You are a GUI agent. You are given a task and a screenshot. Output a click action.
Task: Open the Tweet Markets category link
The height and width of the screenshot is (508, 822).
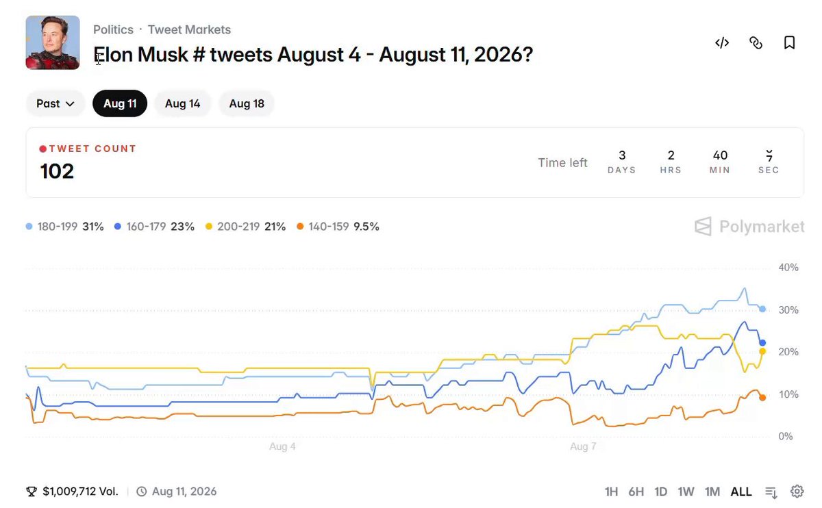coord(189,29)
